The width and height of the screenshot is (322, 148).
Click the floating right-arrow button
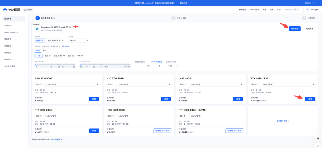pos(318,145)
